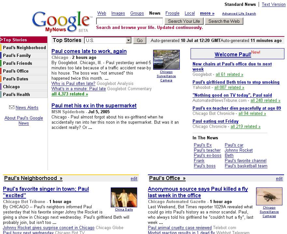Image resolution: width=287 pixels, height=234 pixels.
Task: Open 'Paul comes late to work, again'
Action: 89,51
